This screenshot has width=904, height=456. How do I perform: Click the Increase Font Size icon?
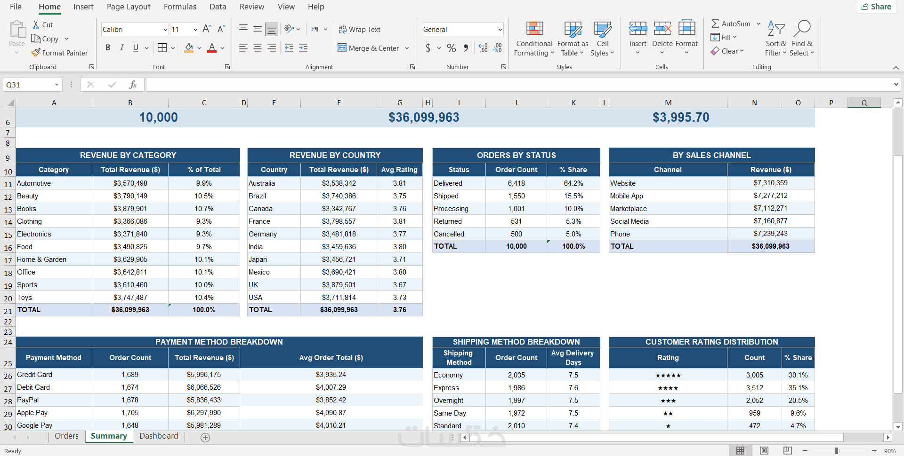pos(207,29)
